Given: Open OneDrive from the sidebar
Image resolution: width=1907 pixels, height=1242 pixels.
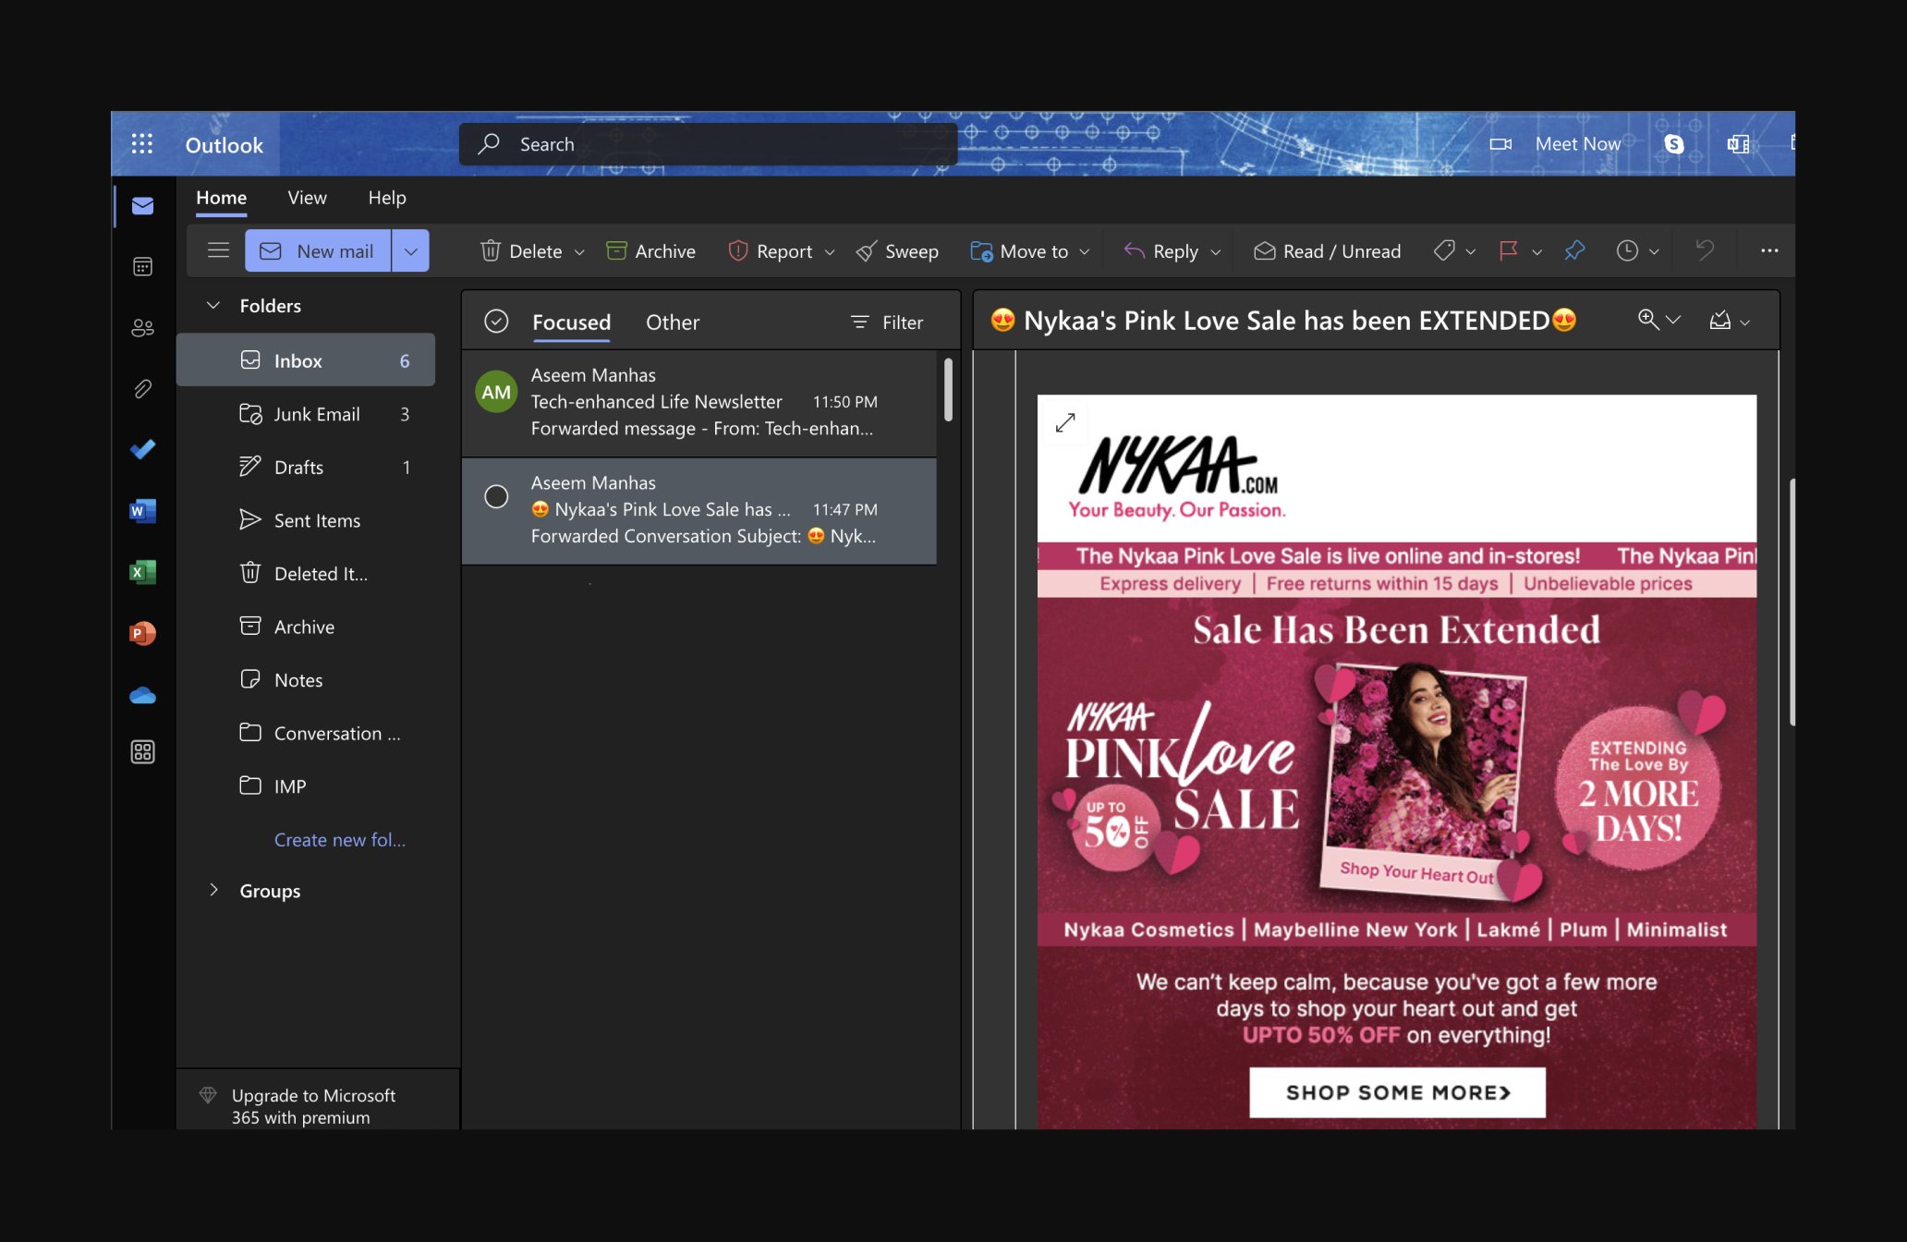Looking at the screenshot, I should click(142, 694).
